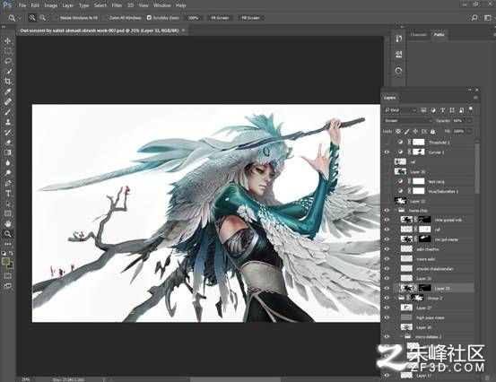Hide the Layer 27 visibility eye
This screenshot has height=382, width=496.
pyautogui.click(x=387, y=308)
